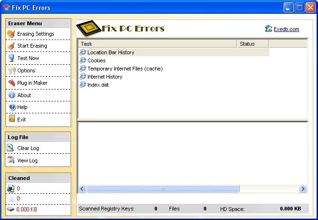
Task: Click the HD Space label in status bar
Action: (x=232, y=209)
